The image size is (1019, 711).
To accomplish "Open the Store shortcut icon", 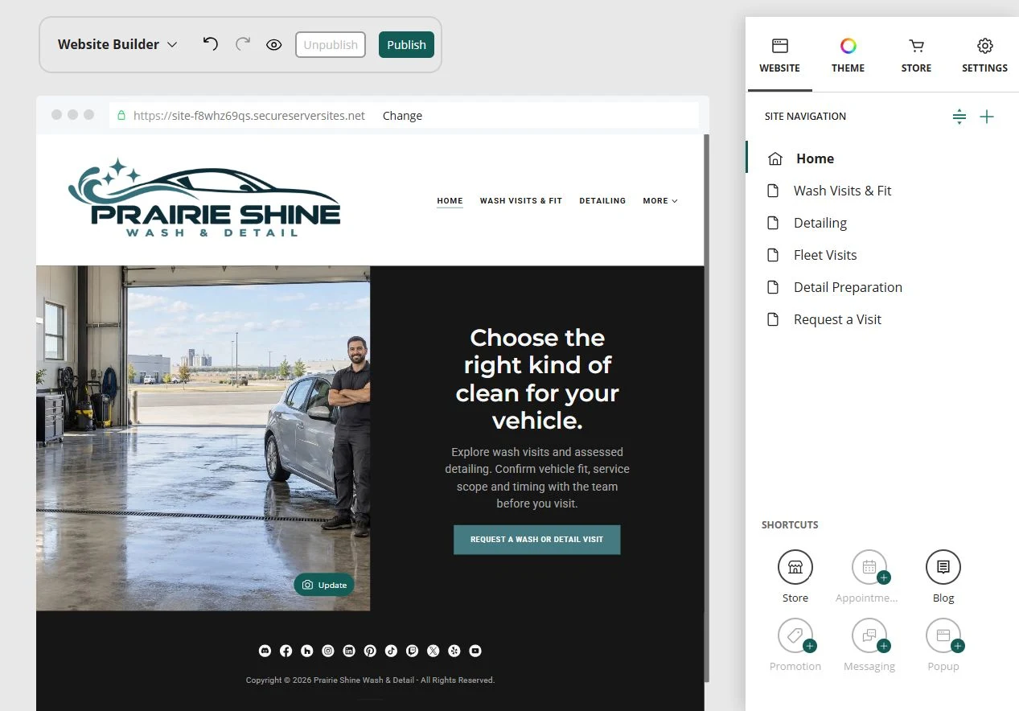I will 795,567.
